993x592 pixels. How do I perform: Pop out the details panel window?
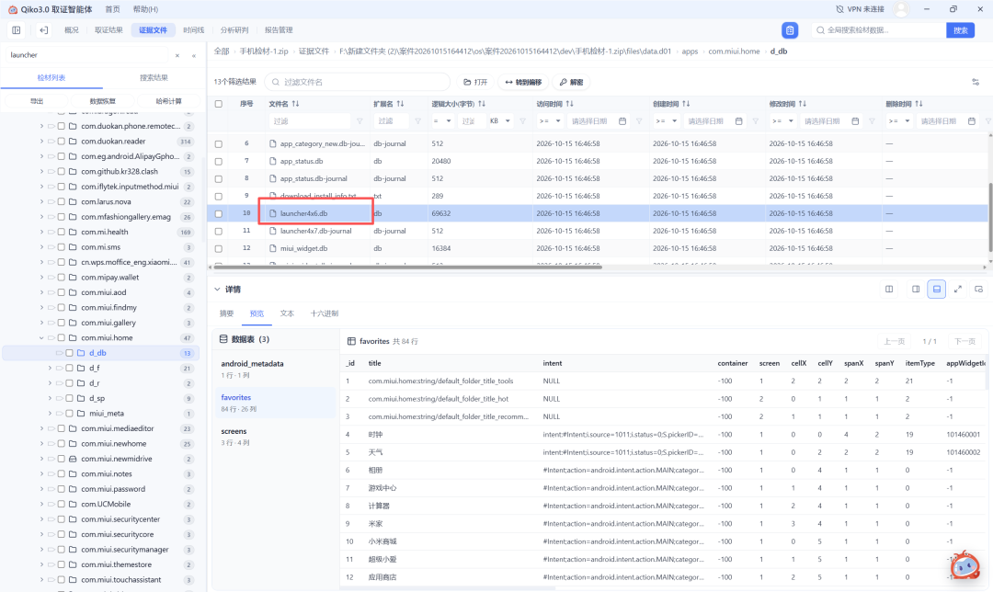tap(978, 290)
